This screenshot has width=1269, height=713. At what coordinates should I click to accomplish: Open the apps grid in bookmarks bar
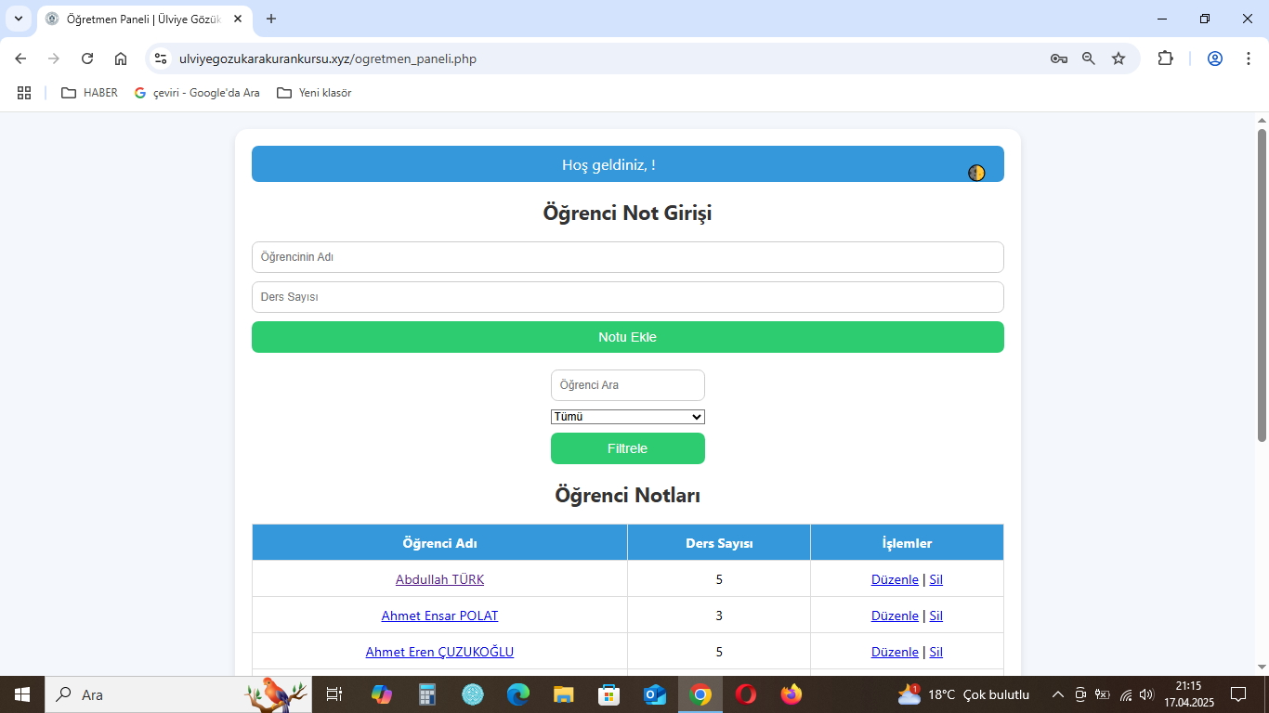[24, 93]
